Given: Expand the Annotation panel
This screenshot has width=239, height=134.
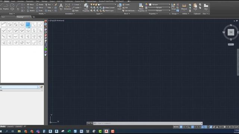Looking at the screenshot, I should click(70, 14).
